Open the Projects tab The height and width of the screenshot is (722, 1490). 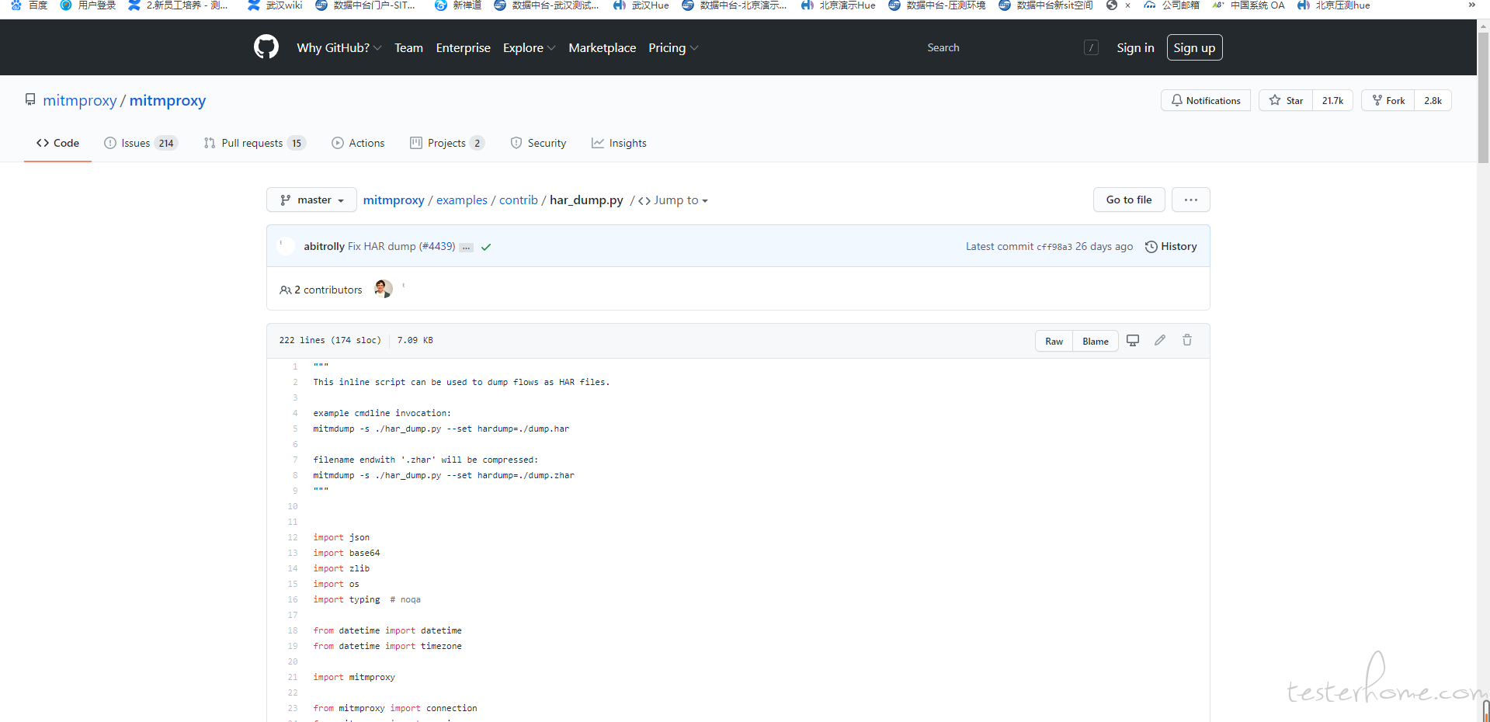tap(447, 143)
